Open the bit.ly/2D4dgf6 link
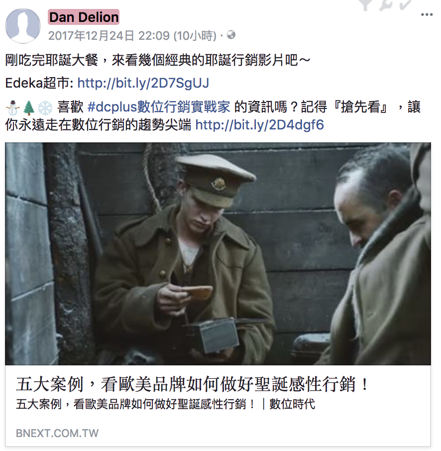This screenshot has height=451, width=441. point(259,125)
